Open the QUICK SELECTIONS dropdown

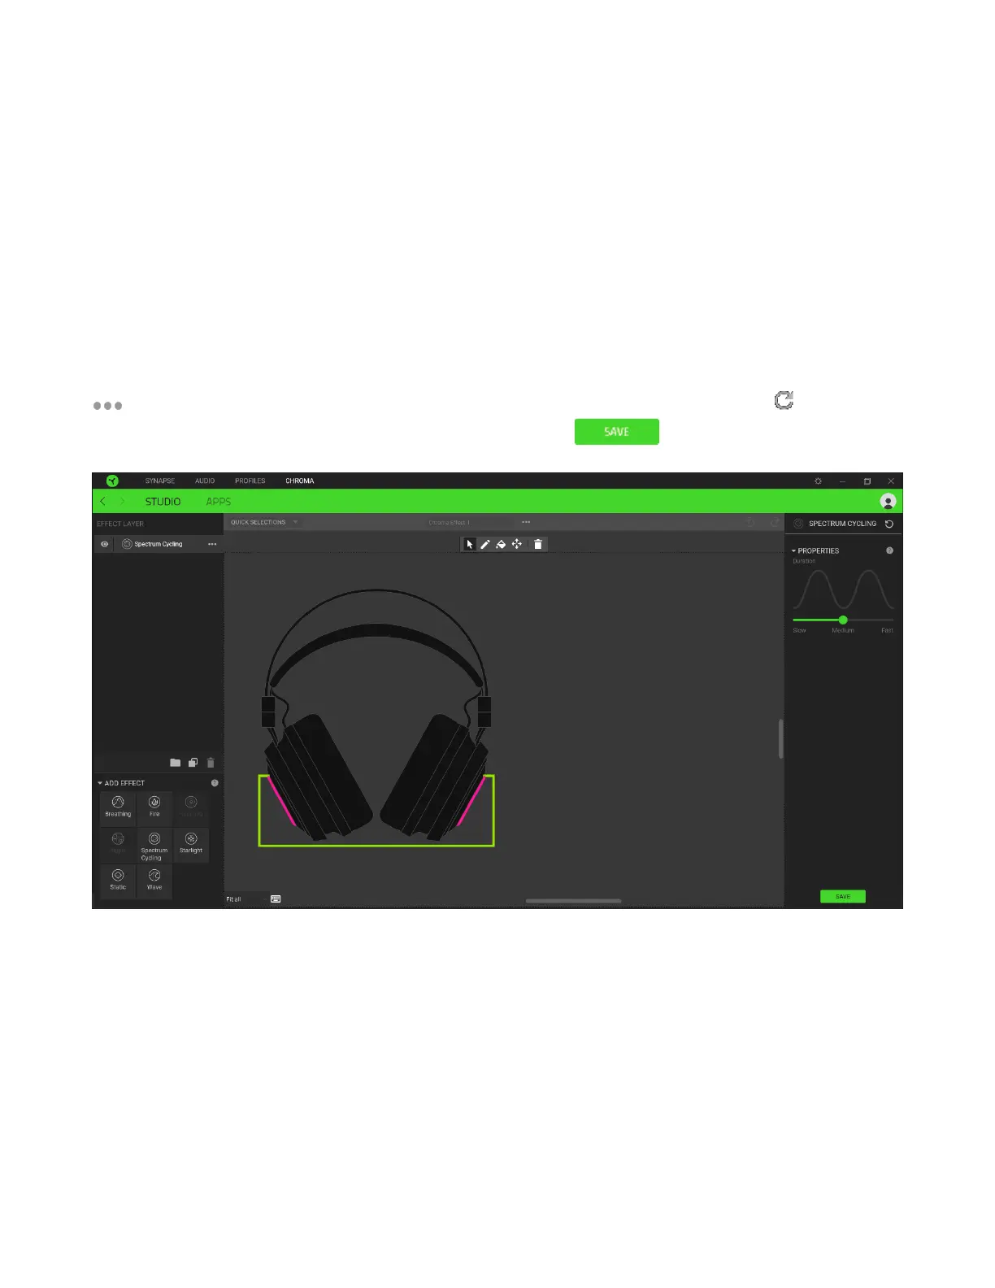coord(264,522)
